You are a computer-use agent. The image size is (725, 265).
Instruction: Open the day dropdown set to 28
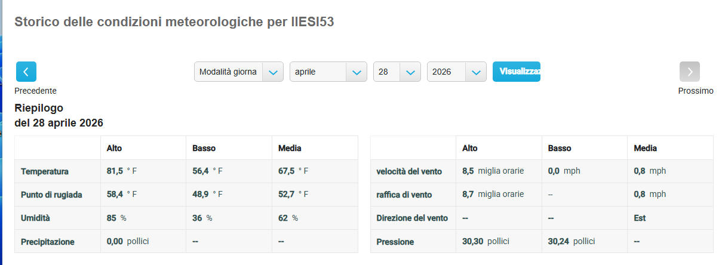(397, 72)
